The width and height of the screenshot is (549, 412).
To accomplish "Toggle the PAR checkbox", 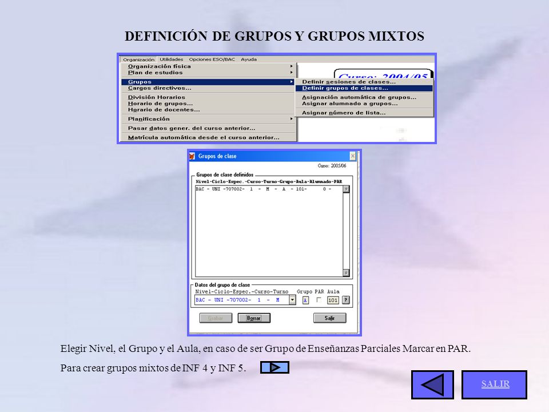I will (319, 300).
